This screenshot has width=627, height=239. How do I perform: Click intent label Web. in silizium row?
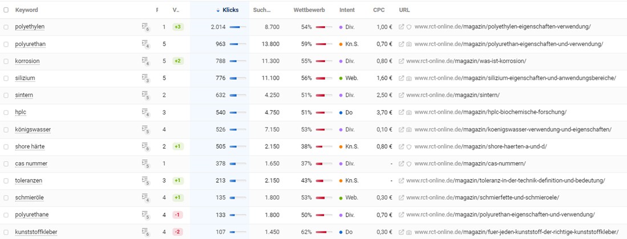click(x=352, y=78)
